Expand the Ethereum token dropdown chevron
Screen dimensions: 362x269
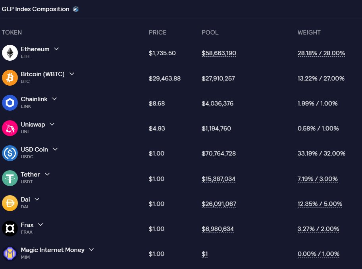click(x=56, y=49)
